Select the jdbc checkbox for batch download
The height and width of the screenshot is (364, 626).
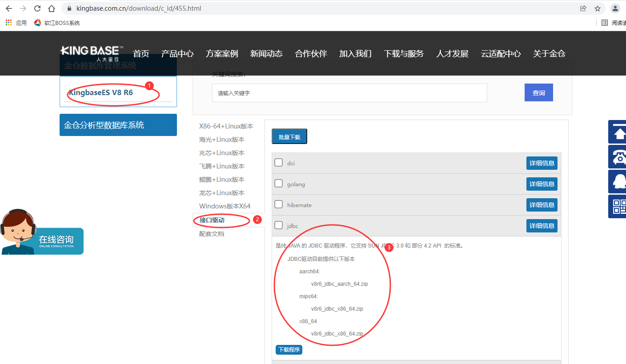[279, 225]
